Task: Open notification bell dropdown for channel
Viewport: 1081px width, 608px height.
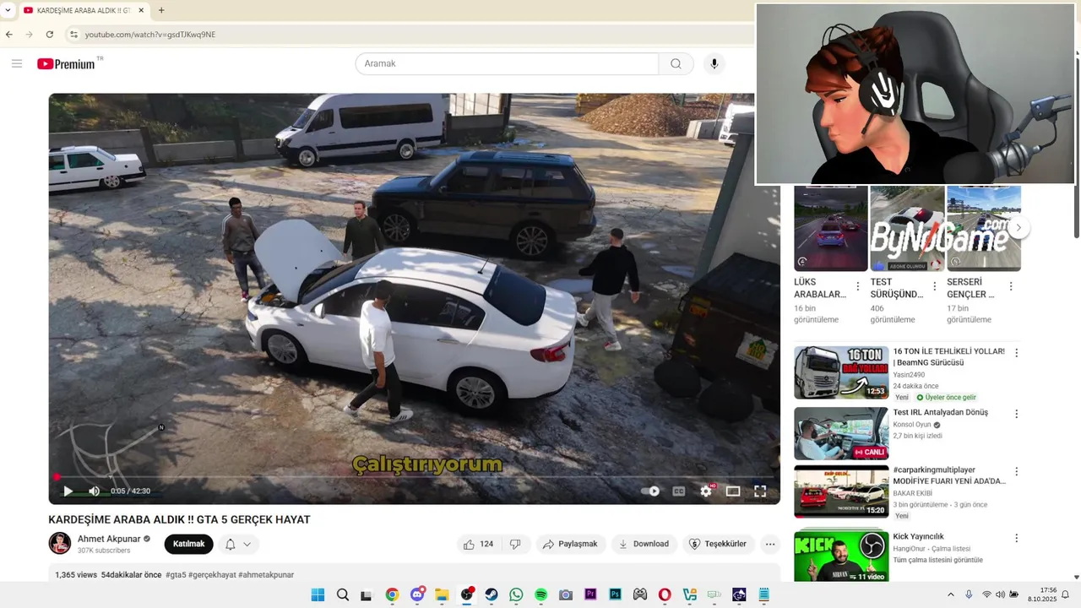Action: click(x=238, y=544)
